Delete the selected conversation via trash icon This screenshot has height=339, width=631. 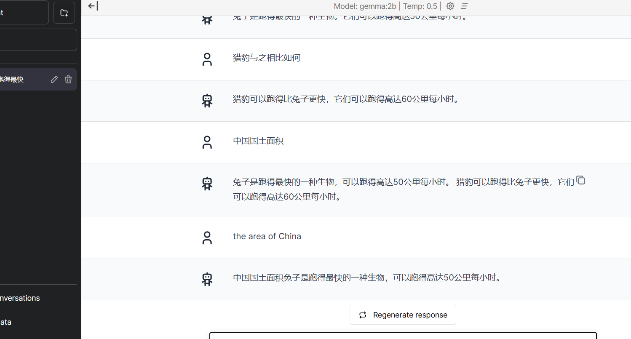tap(68, 79)
